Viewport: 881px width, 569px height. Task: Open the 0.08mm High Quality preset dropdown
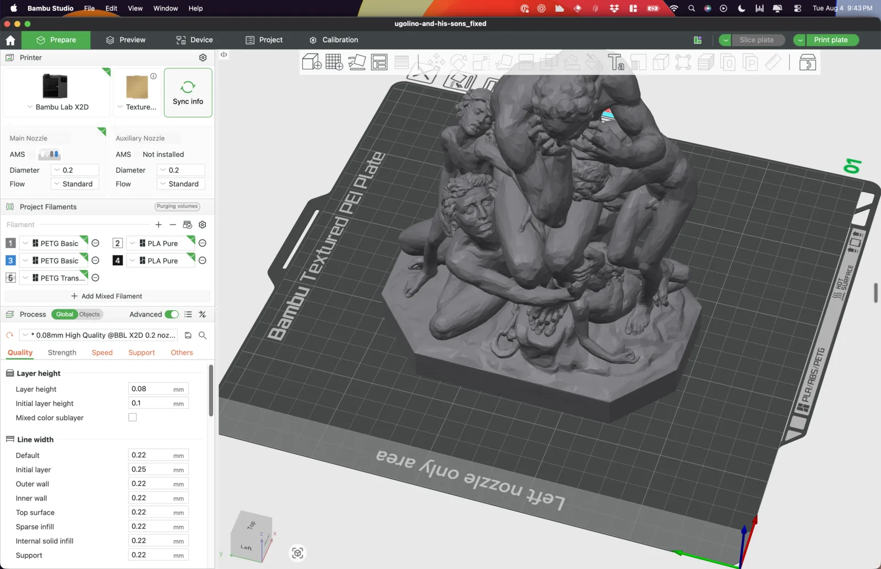(x=99, y=335)
